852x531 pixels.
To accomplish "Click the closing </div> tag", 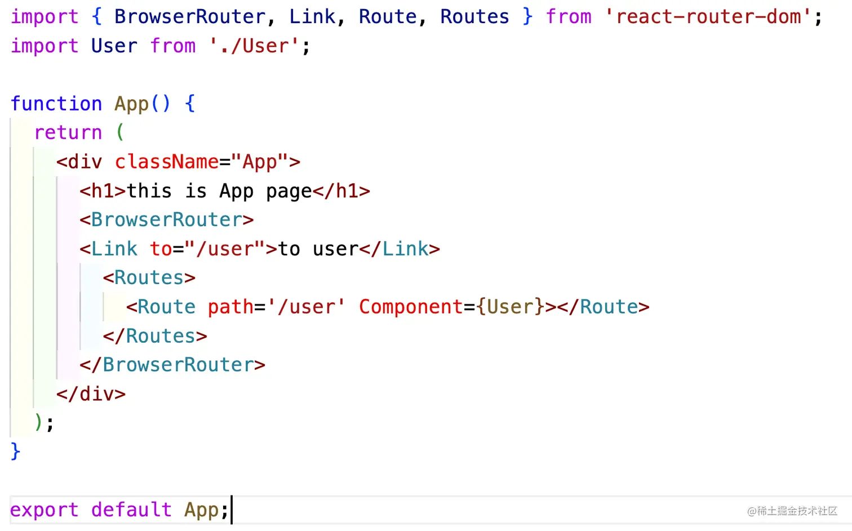I will click(91, 394).
